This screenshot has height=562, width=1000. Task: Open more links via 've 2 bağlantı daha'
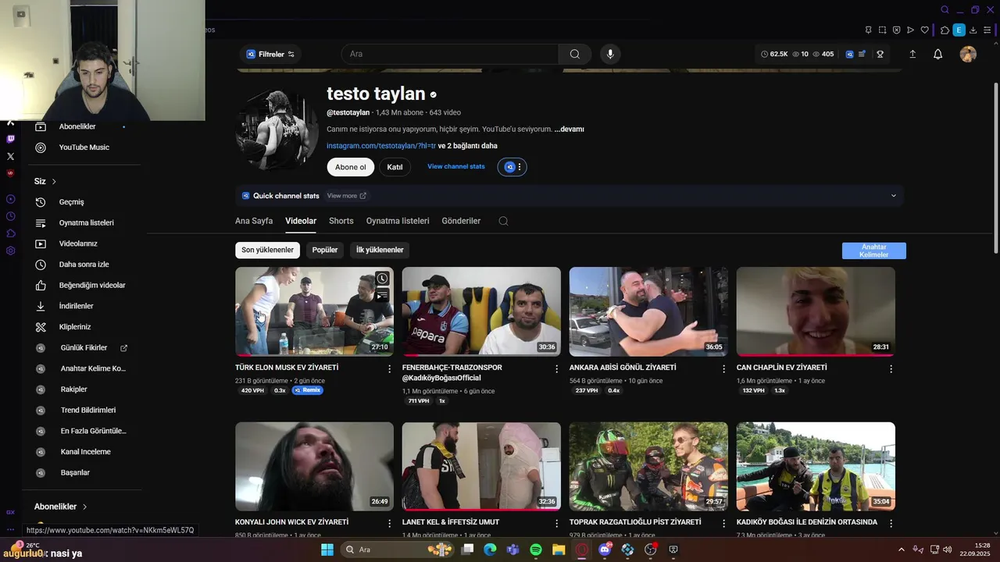(467, 146)
